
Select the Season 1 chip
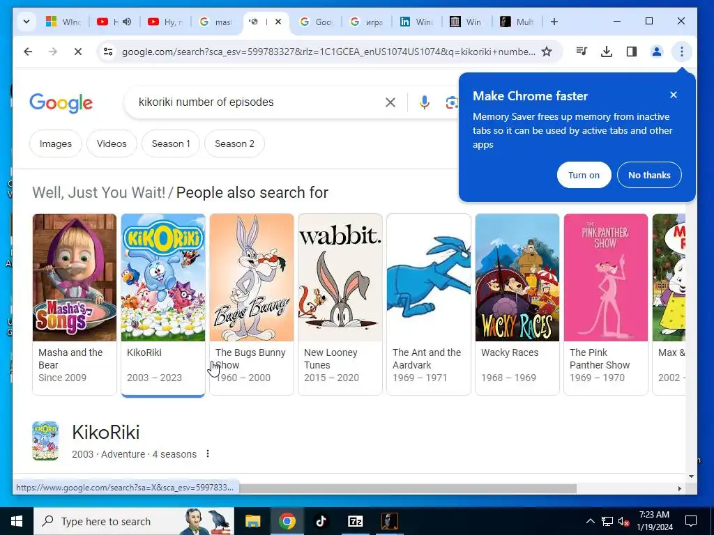click(171, 144)
